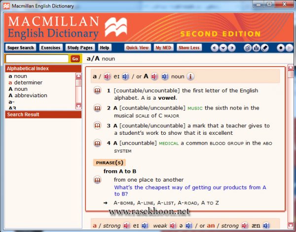Play blue speaker pronunciation before 'noun'
This screenshot has width=296, height=232.
click(x=165, y=77)
